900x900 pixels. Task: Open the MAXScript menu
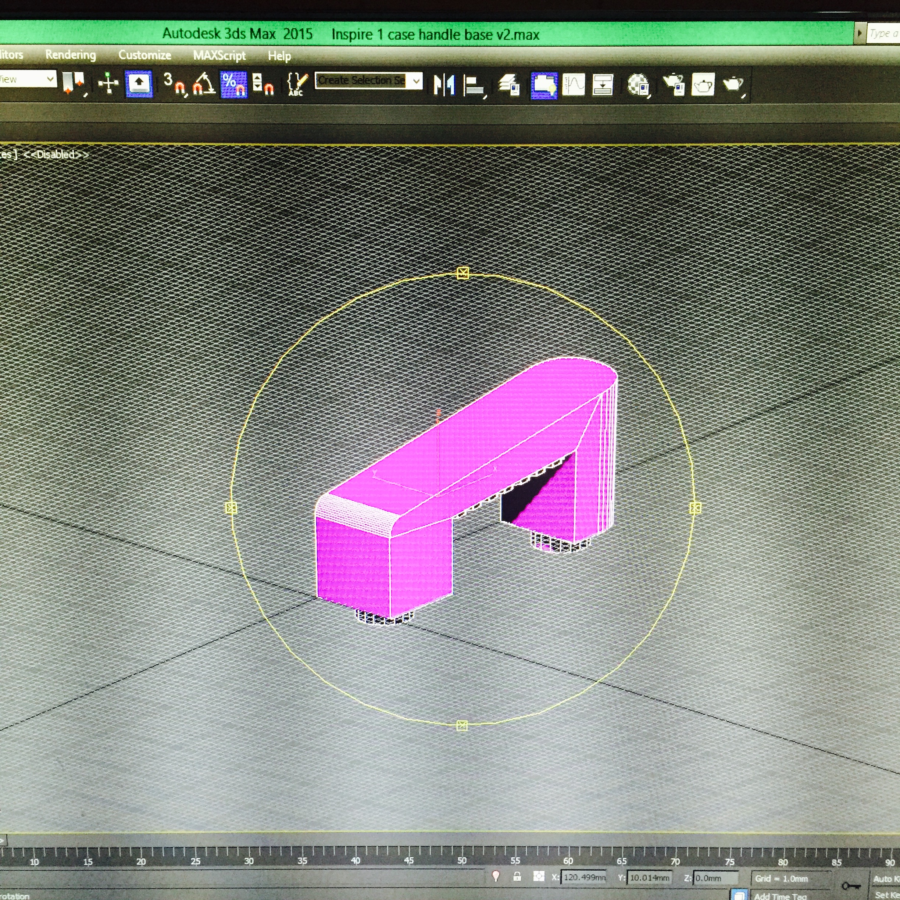pyautogui.click(x=219, y=56)
